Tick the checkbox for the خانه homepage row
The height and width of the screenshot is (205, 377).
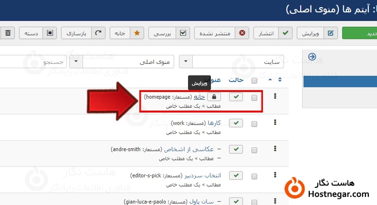click(254, 97)
